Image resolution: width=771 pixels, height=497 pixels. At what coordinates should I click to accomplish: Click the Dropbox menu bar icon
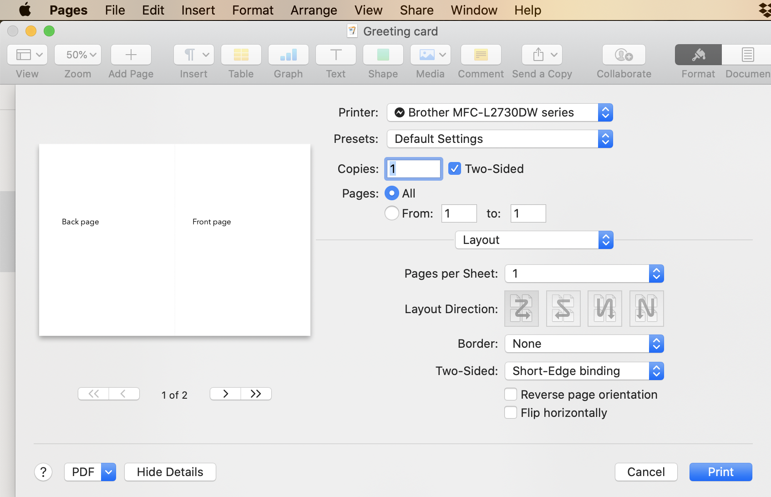765,10
